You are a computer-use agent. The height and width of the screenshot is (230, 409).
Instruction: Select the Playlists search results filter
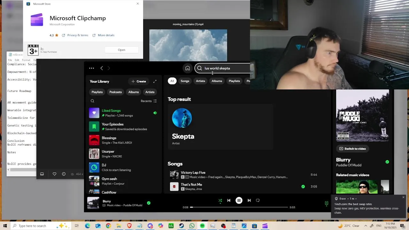click(234, 81)
